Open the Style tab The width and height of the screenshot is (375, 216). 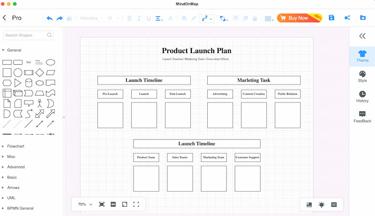tap(362, 77)
